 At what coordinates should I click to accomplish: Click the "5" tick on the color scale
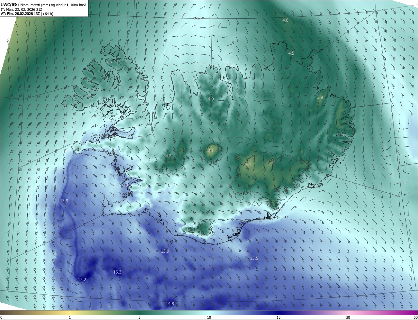pyautogui.click(x=139, y=317)
